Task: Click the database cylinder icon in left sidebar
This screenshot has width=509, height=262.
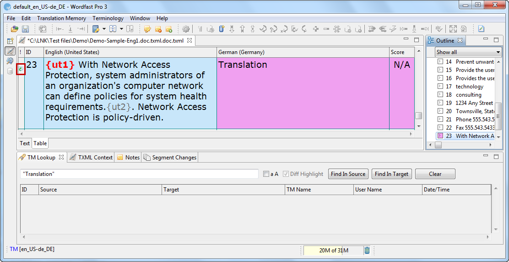Action: [10, 71]
